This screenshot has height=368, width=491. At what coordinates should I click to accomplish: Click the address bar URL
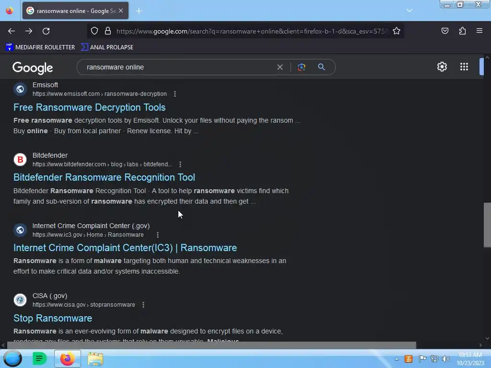pos(252,31)
